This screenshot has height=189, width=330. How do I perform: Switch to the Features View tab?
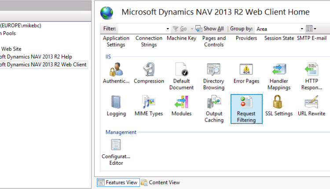(118, 182)
